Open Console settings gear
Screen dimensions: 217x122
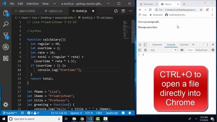pyautogui.click(x=213, y=50)
